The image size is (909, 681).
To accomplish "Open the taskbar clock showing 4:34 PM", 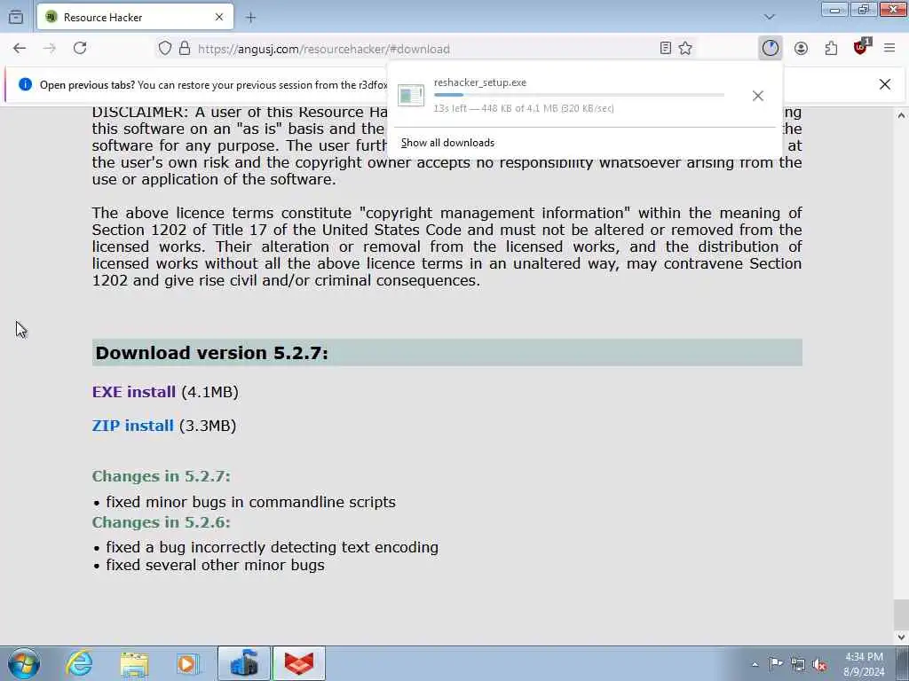I will (x=864, y=664).
